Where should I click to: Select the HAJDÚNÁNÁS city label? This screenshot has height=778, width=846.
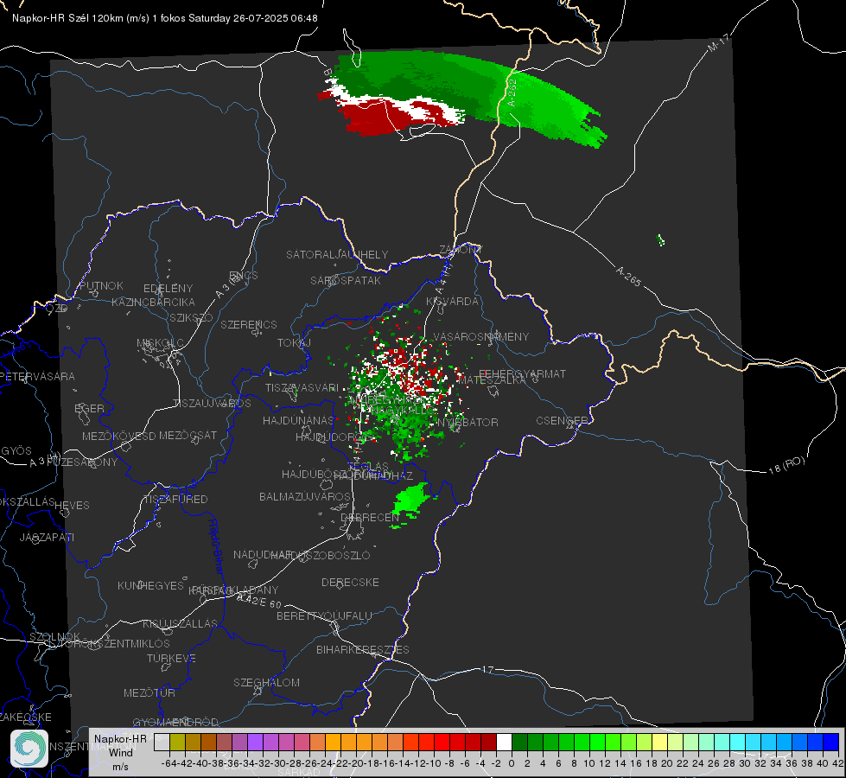tap(298, 420)
